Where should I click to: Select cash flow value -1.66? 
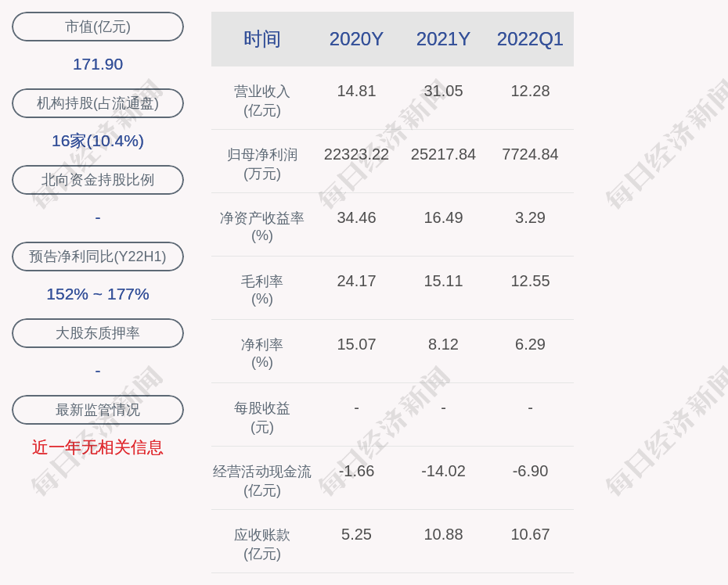pyautogui.click(x=356, y=471)
